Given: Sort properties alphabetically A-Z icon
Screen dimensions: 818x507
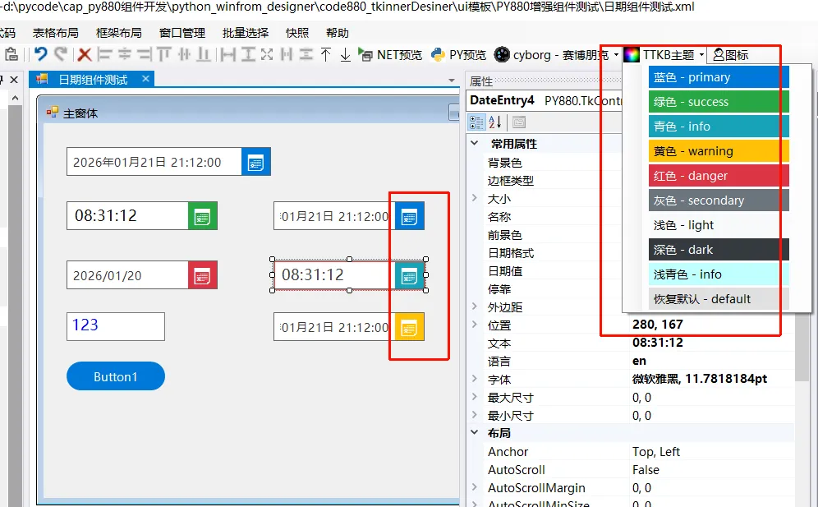Looking at the screenshot, I should click(495, 122).
